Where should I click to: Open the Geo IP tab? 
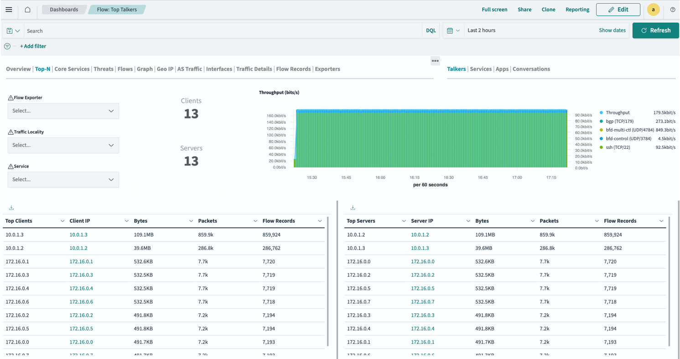[165, 69]
